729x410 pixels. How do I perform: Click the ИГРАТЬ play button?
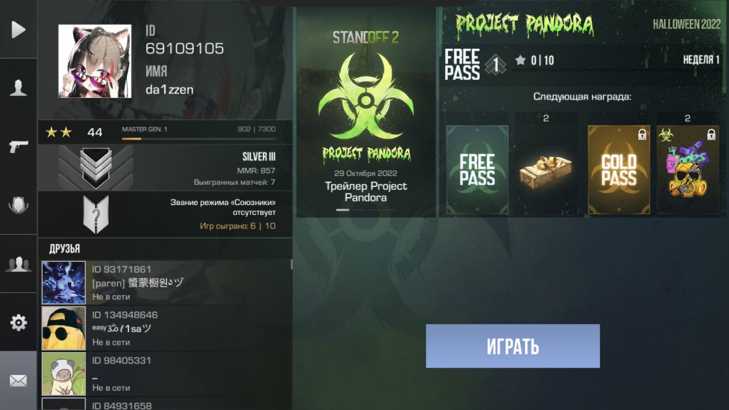click(x=513, y=346)
